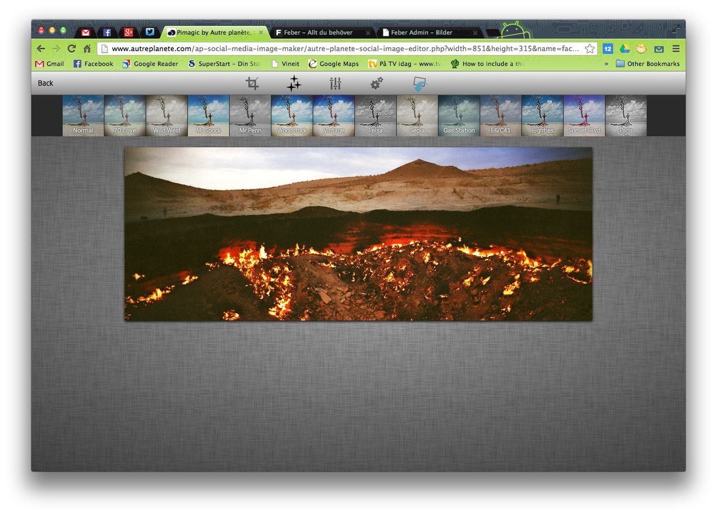Open the adjustment sliders tool
Screen dimensions: 717x515
click(x=335, y=84)
